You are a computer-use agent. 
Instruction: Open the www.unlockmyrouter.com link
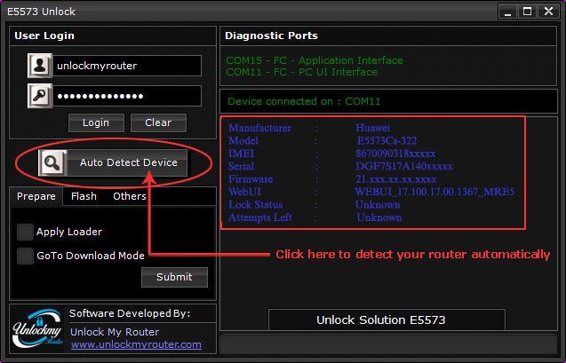point(136,344)
